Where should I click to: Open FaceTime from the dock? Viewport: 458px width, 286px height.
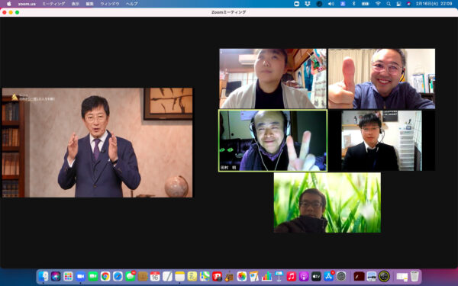(93, 276)
